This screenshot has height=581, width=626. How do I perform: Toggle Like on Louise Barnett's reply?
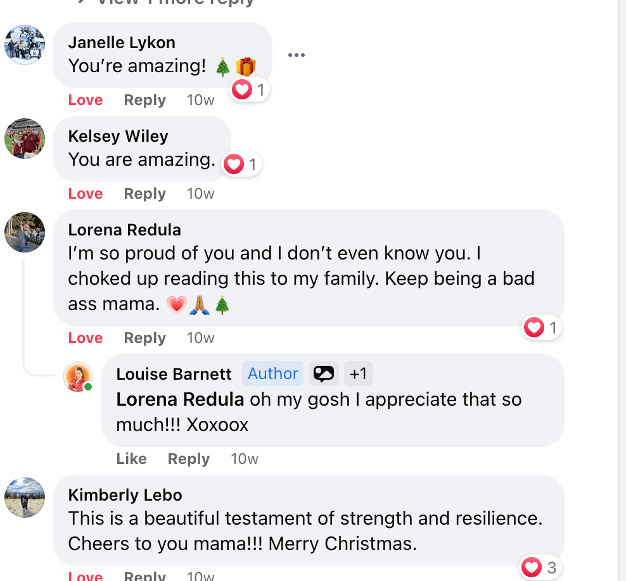(x=131, y=459)
